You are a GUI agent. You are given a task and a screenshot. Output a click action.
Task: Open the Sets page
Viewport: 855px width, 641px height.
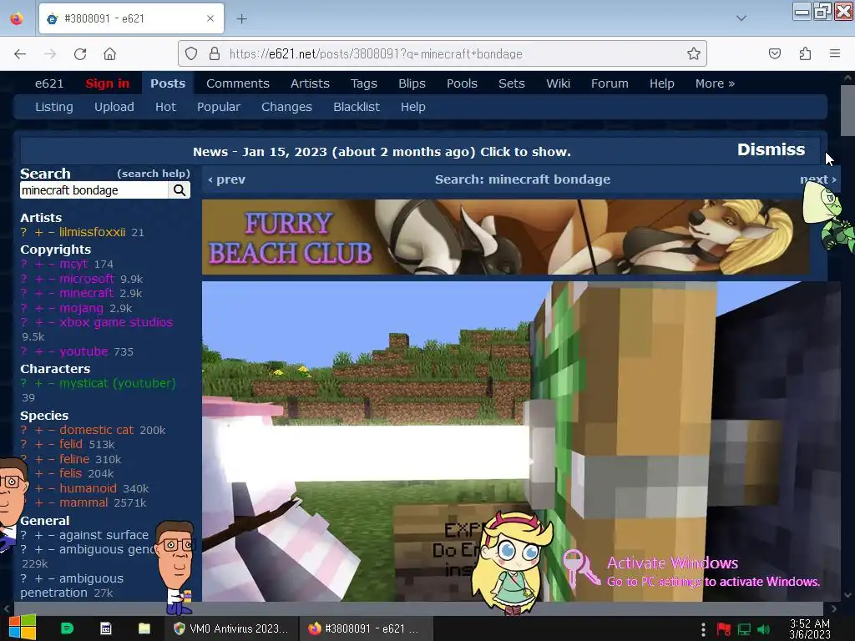click(512, 83)
